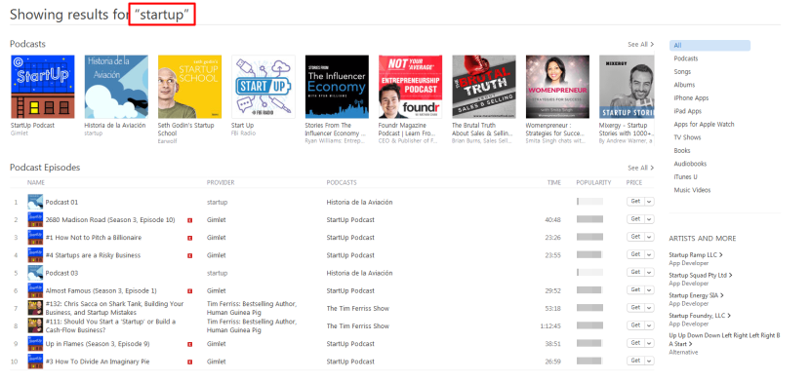Click episode artwork icon for Podcast 01
Screen dimensions: 811x381
coord(35,202)
